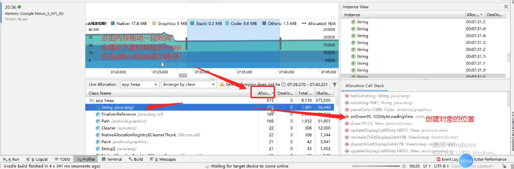This screenshot has height=169, width=514.
Task: Click the Deallo... header in Instance View
Action: tap(495, 15)
